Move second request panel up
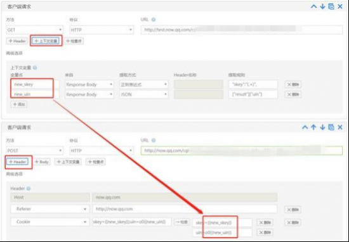Viewport: 349px width, 242px height. coord(313,127)
